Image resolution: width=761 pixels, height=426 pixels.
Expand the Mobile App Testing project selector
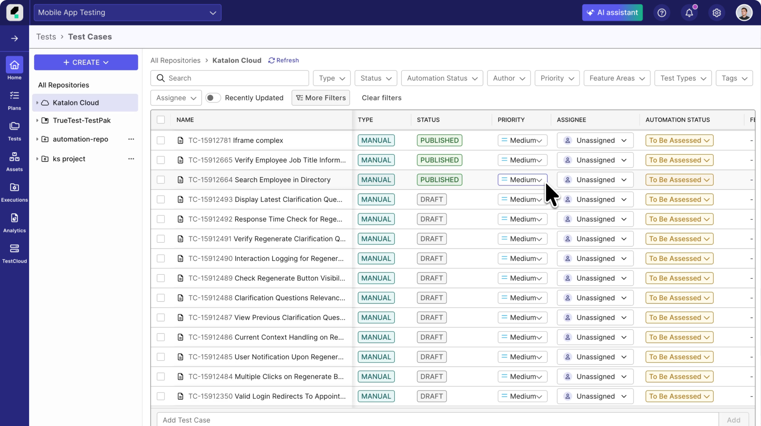point(127,12)
